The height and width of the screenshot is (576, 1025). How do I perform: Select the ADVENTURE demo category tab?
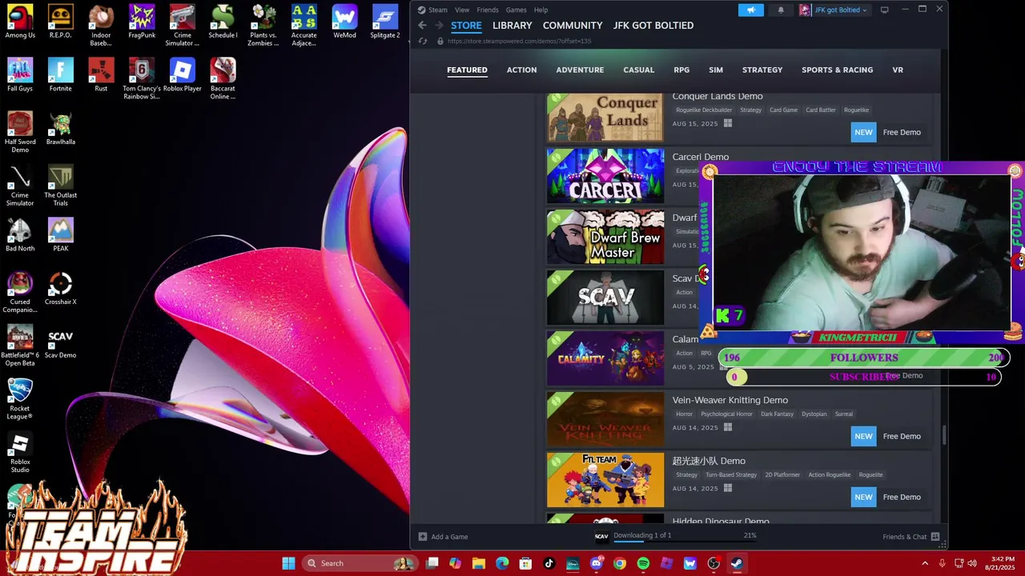580,70
